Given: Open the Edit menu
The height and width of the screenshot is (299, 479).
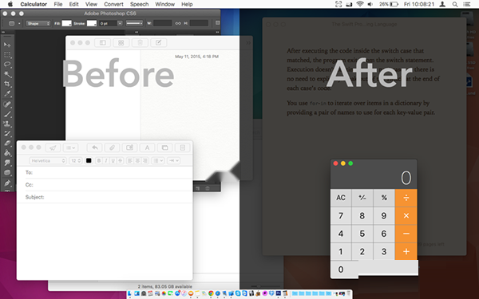Looking at the screenshot, I should click(73, 4).
